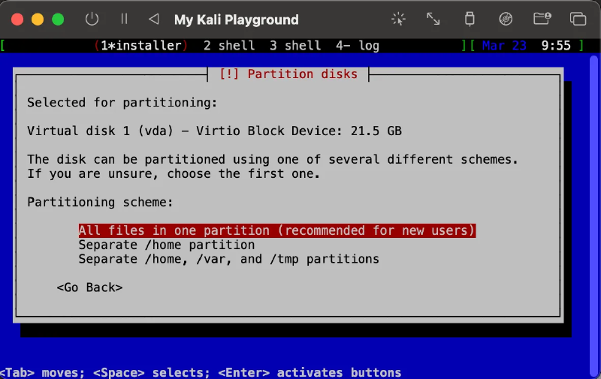Switch to the '1*installer' tab
The height and width of the screenshot is (379, 601).
coord(141,46)
